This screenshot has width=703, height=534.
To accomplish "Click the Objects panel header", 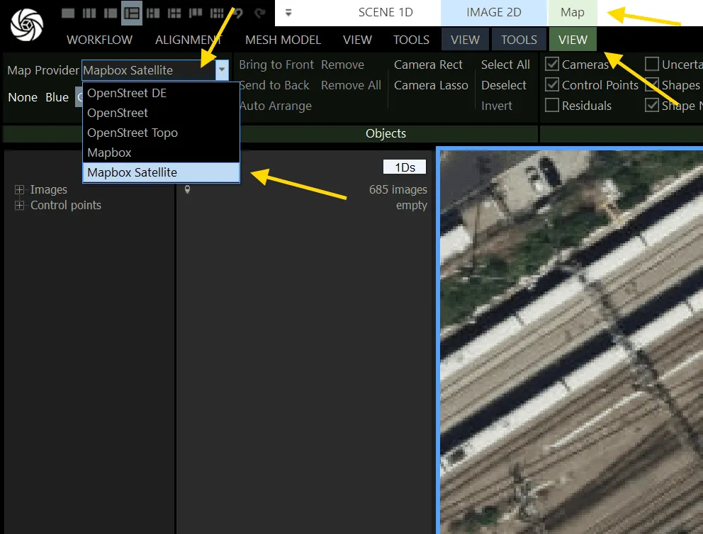I will click(x=386, y=133).
